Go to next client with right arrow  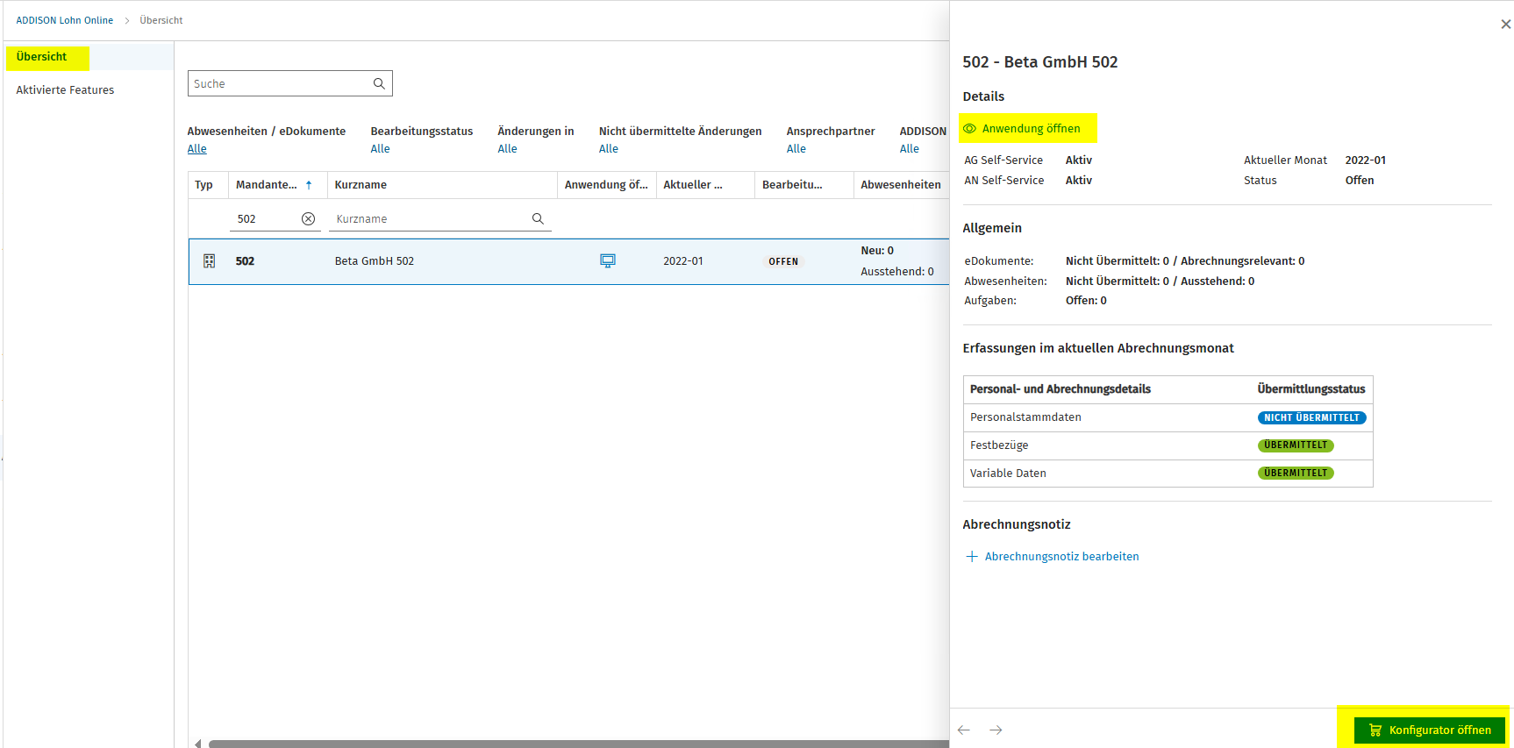(996, 730)
